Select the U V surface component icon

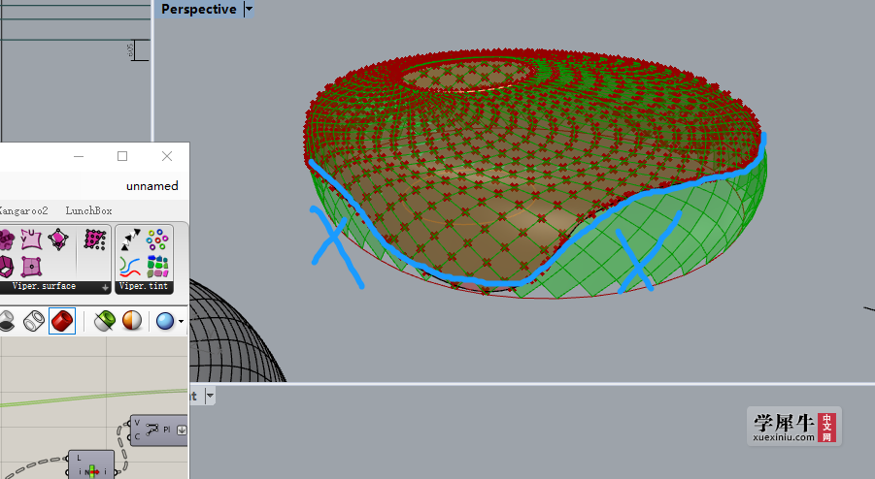(x=32, y=239)
